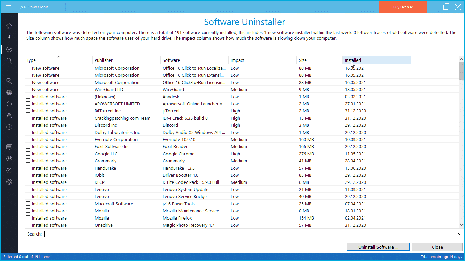465x261 pixels.
Task: Click the circular refresh arrows sidebar icon
Action: click(x=9, y=104)
